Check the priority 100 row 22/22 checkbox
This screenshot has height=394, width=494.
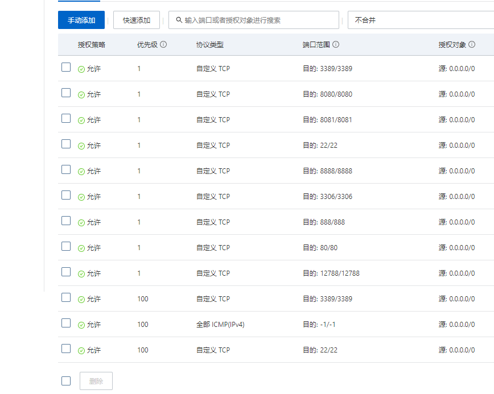[x=66, y=349]
